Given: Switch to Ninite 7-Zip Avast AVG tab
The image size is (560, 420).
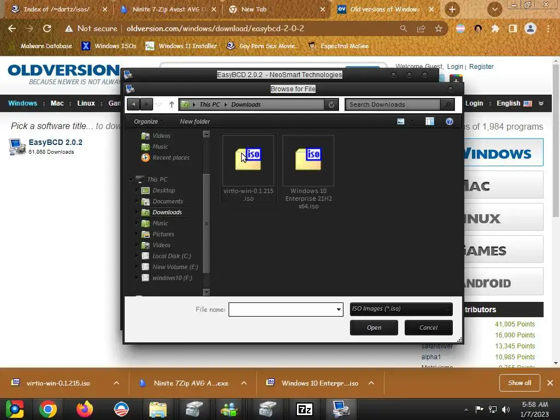Looking at the screenshot, I should 167,9.
